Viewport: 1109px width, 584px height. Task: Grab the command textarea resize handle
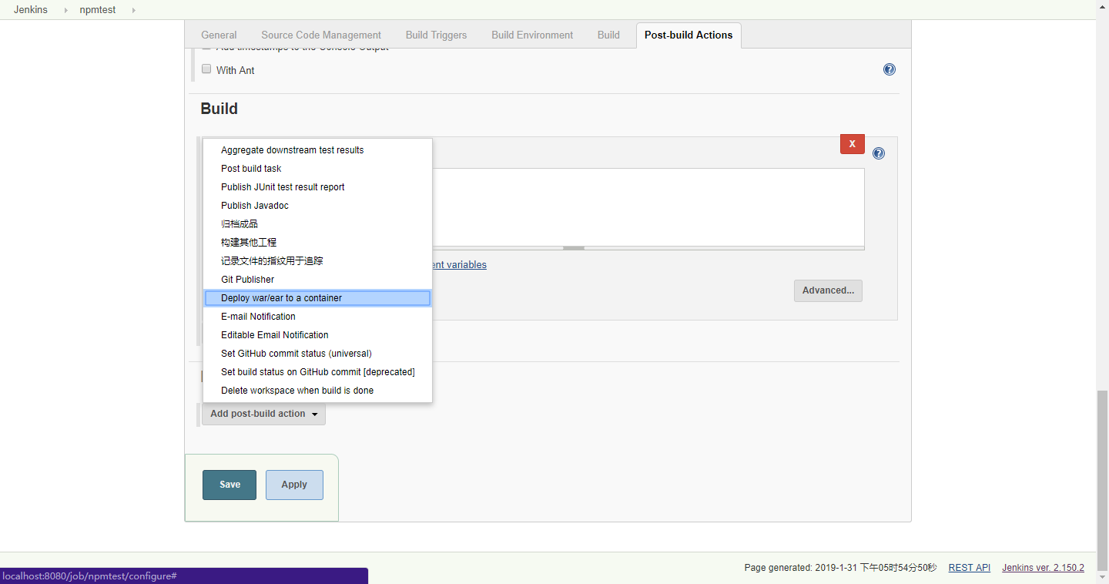(x=573, y=248)
